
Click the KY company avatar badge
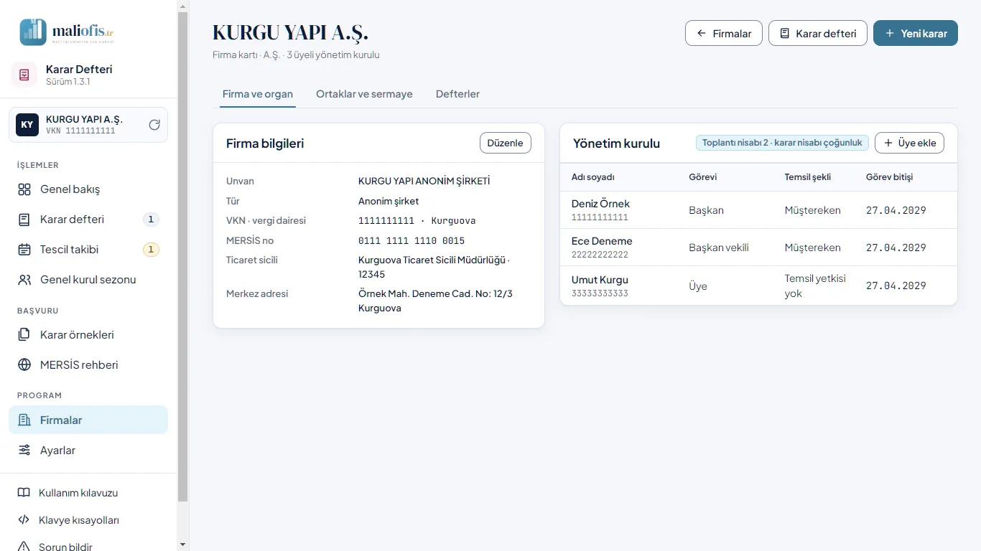click(27, 125)
